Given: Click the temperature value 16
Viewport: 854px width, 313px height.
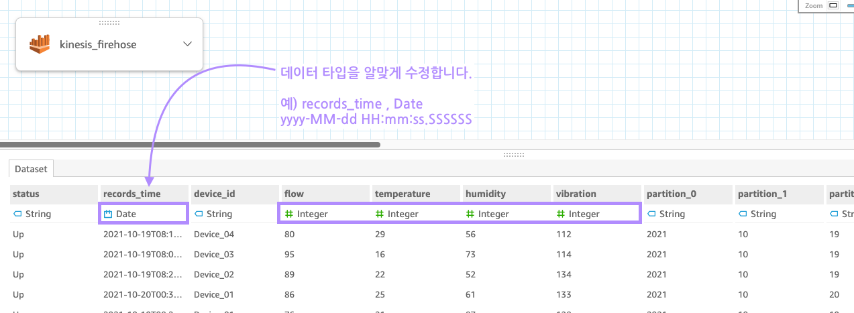Looking at the screenshot, I should point(380,254).
